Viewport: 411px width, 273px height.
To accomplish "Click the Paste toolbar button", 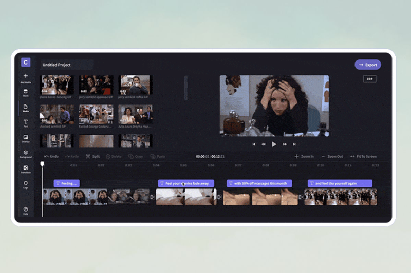I will 158,157.
